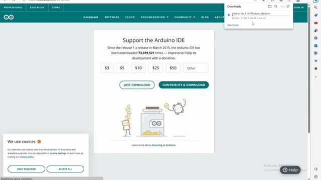Open the Blog page
Screen dimensions: 321x180
click(x=205, y=17)
